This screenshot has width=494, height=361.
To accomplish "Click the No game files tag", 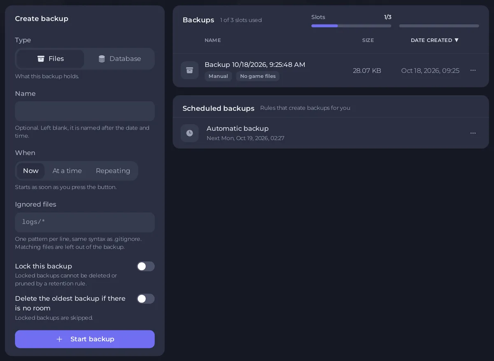I will tap(258, 76).
